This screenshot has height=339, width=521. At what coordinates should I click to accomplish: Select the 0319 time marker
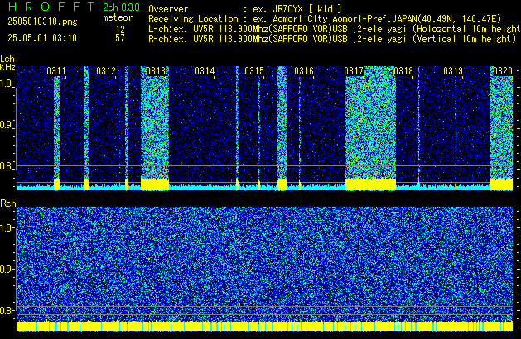453,71
